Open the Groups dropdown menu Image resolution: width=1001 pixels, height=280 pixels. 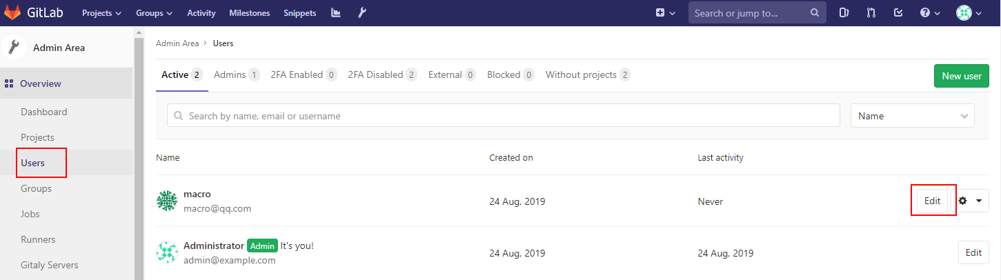tap(154, 13)
